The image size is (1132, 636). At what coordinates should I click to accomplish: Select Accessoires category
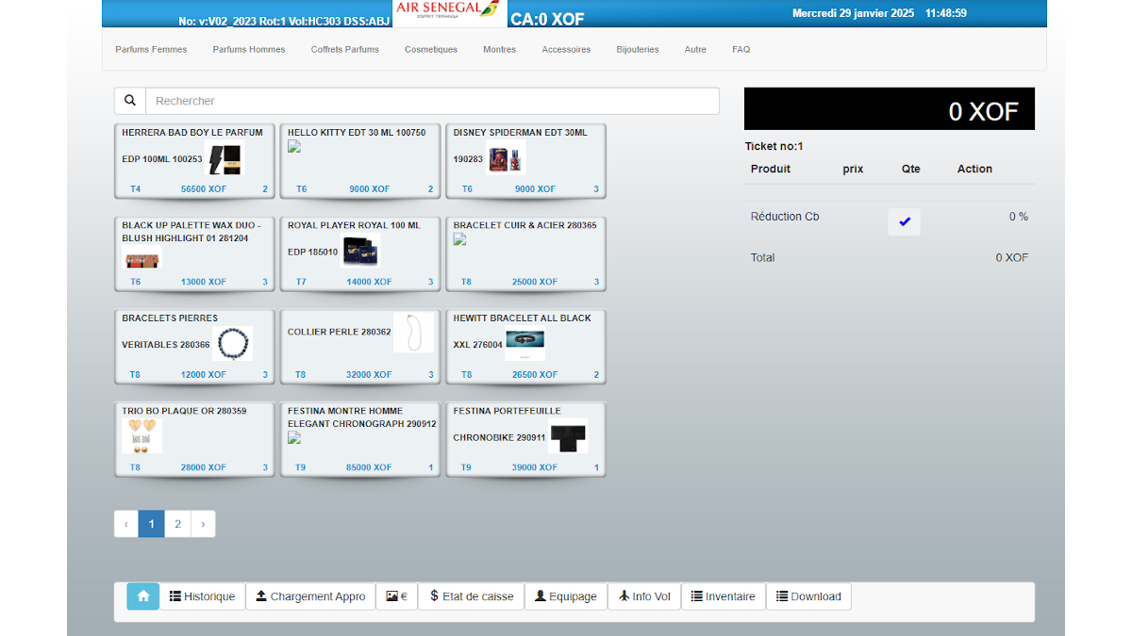pos(566,49)
